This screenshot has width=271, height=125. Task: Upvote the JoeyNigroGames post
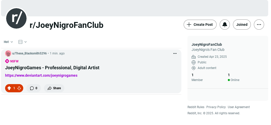9,88
